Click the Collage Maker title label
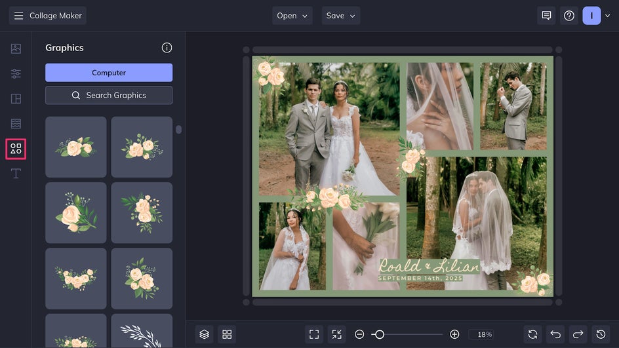Screen dimensions: 619x348 56,16
